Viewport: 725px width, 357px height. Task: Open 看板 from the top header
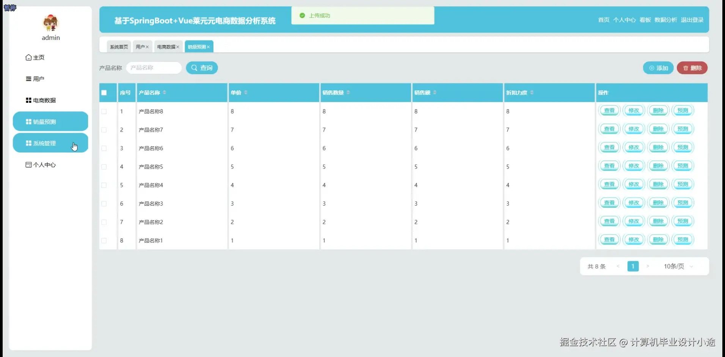point(645,20)
